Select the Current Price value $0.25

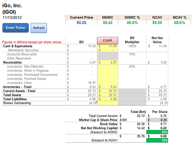click(x=81, y=23)
